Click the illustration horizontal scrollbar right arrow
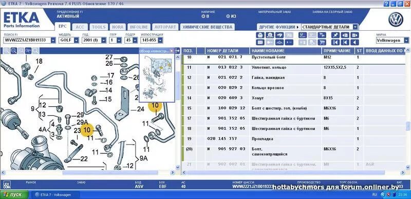Screen dimensions: 411x199 173,172
